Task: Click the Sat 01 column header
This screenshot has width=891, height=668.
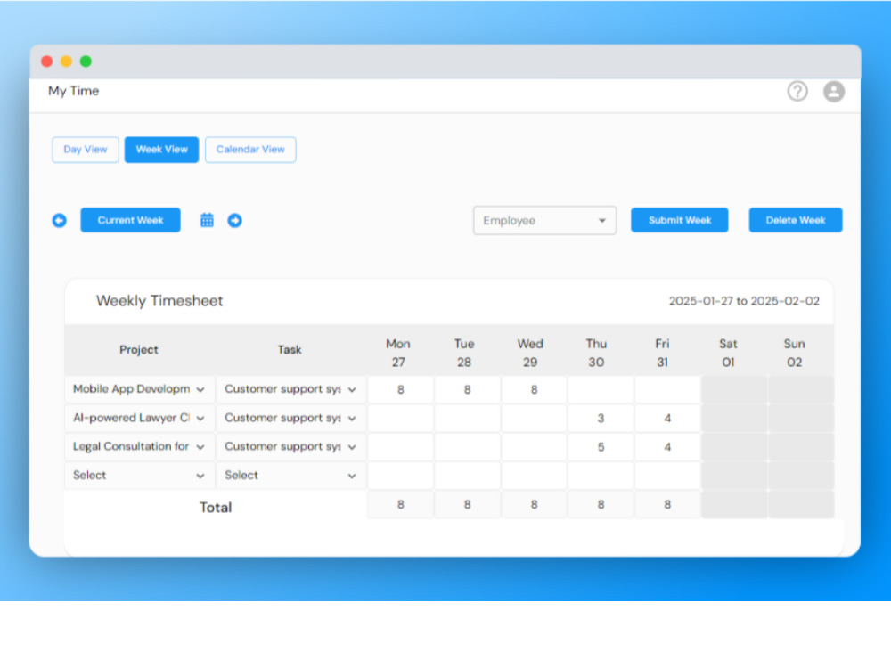Action: click(x=729, y=353)
